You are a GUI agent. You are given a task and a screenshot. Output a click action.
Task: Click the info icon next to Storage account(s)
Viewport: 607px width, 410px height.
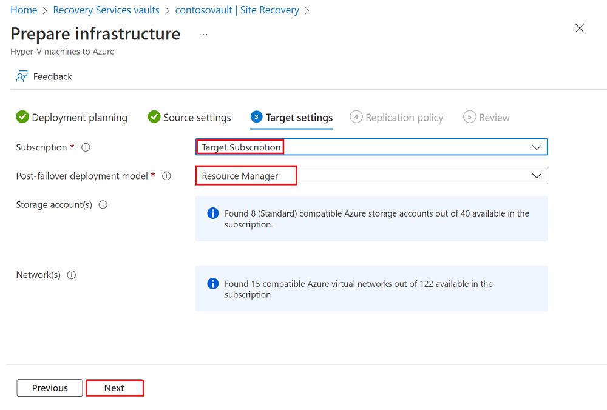click(x=103, y=204)
